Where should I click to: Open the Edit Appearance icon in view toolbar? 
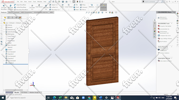[x=110, y=13]
